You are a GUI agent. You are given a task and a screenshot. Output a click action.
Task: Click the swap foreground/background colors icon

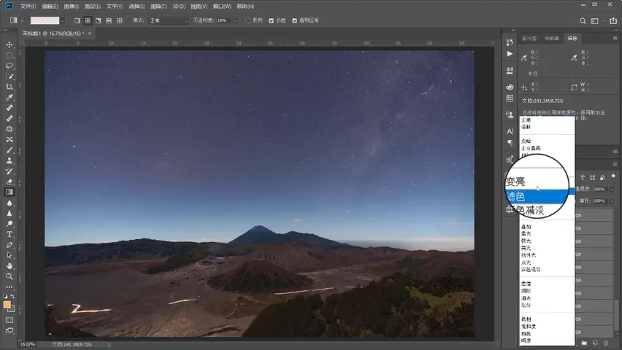pyautogui.click(x=12, y=296)
